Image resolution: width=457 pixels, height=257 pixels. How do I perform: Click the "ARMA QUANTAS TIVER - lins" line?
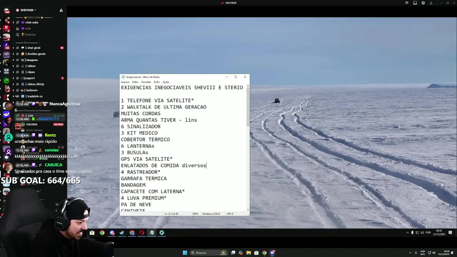click(159, 120)
